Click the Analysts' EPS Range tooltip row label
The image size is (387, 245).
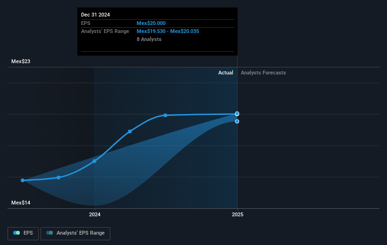pyautogui.click(x=105, y=32)
